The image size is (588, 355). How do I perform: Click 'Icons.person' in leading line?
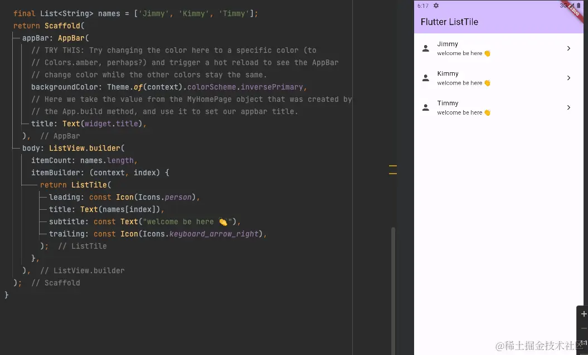pos(164,197)
